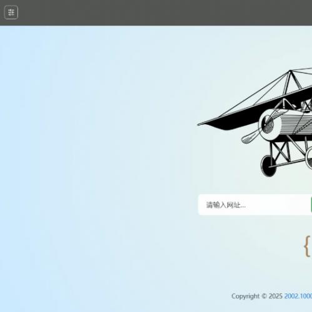Image resolution: width=312 pixels, height=312 pixels.
Task: Click the airplane's propeller blade
Action: 250,137
